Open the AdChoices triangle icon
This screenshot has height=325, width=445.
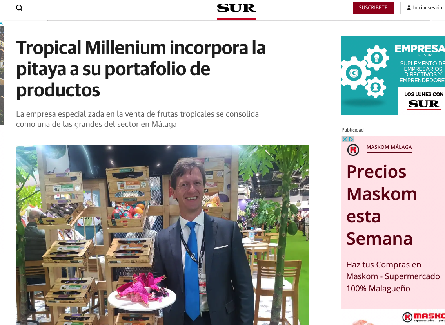click(351, 139)
